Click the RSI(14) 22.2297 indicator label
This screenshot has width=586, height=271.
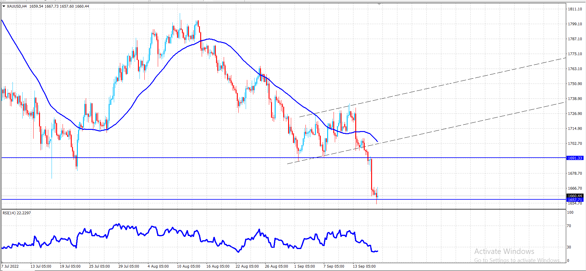click(x=17, y=213)
